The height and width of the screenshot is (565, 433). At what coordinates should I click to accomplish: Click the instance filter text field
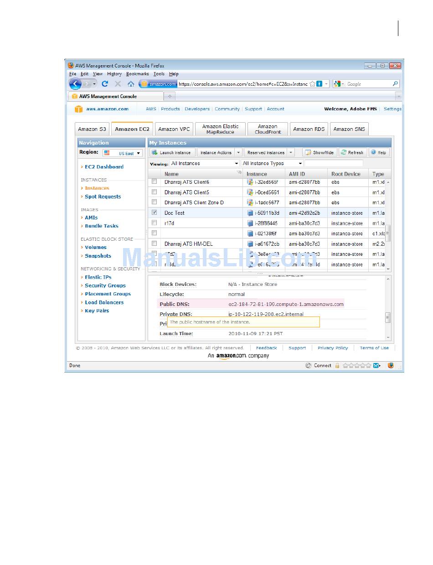pos(334,163)
